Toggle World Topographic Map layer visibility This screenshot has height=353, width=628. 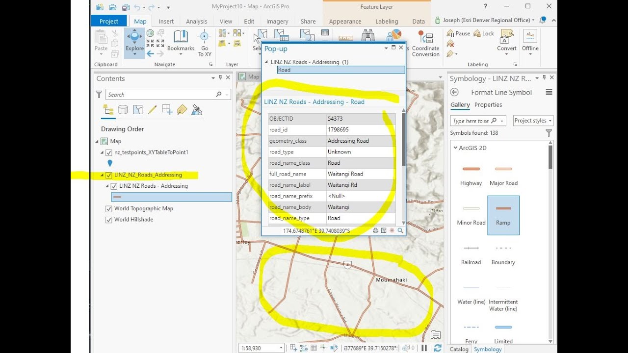[x=109, y=208]
